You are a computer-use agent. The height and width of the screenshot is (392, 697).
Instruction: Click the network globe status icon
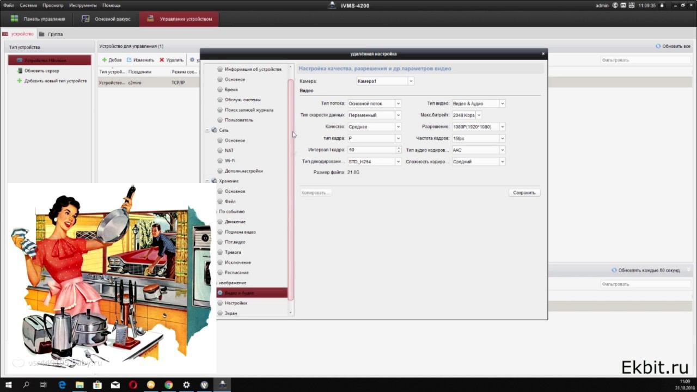[x=615, y=5]
